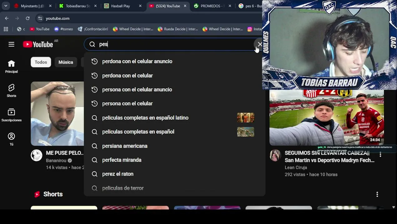This screenshot has width=397, height=224.
Task: Choose suggestion 'persona con el celular'
Action: 174,104
